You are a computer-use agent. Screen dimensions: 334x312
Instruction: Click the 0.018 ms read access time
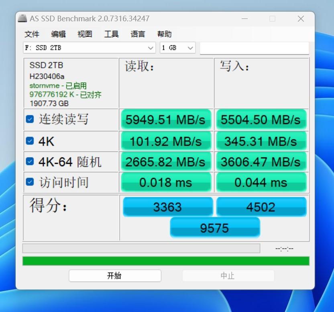166,182
